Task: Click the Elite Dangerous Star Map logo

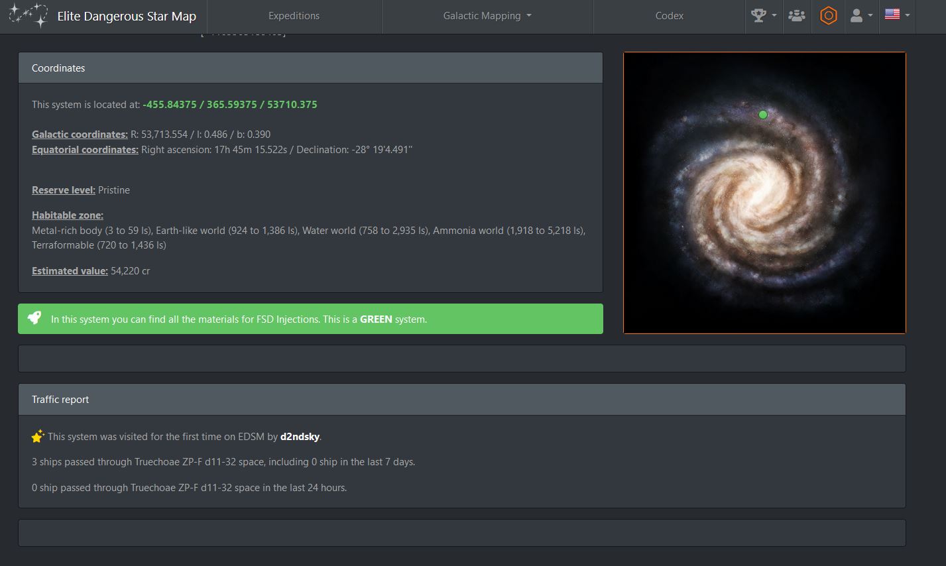Action: coord(28,15)
